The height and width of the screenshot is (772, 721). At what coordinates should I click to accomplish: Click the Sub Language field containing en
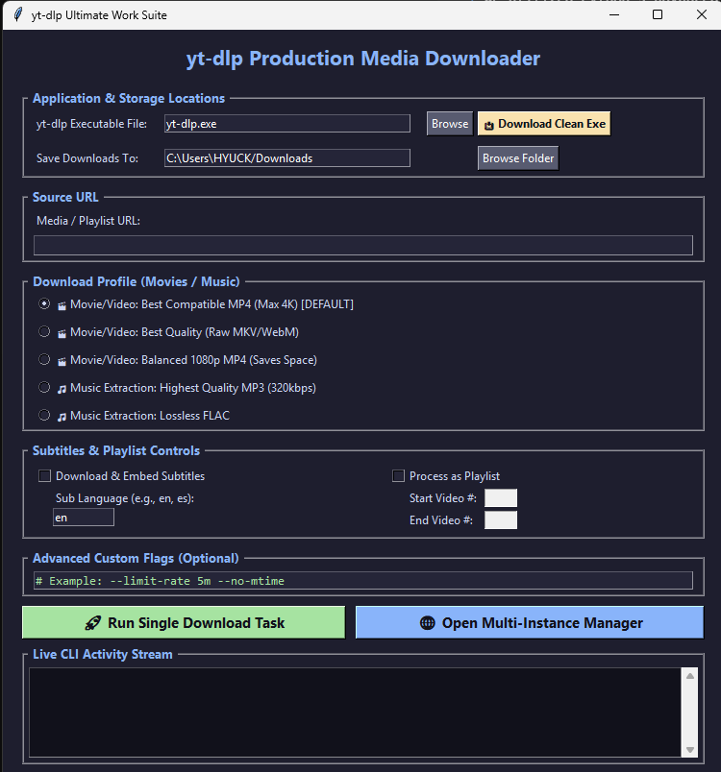[x=84, y=518]
